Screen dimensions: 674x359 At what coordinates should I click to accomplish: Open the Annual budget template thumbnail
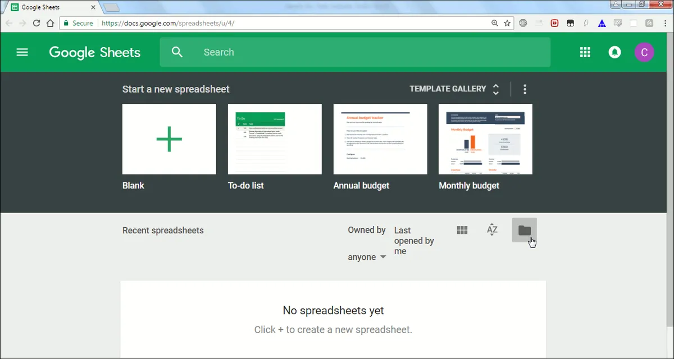coord(380,139)
